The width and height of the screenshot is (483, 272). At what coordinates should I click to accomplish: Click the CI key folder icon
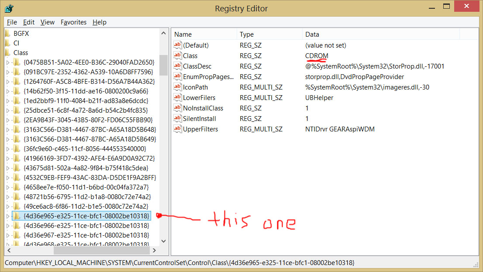point(8,43)
